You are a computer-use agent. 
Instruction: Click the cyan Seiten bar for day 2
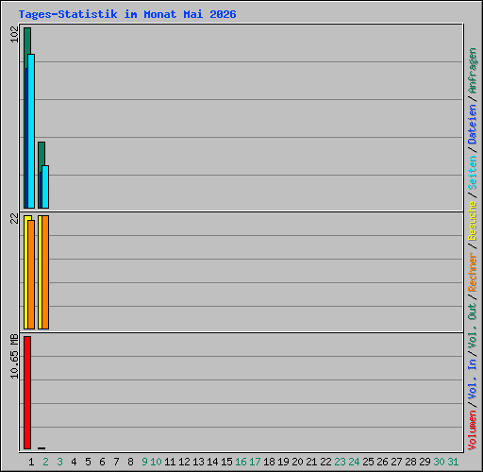(45, 187)
